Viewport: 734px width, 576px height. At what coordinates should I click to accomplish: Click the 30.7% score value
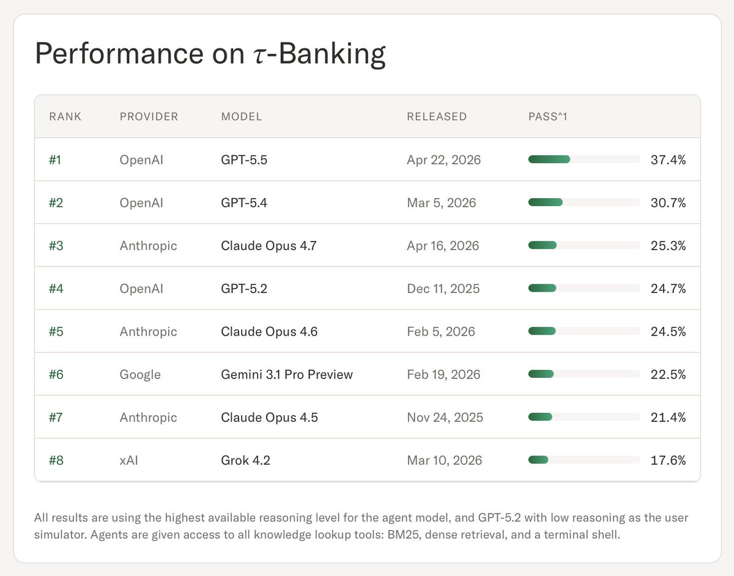[x=668, y=202]
